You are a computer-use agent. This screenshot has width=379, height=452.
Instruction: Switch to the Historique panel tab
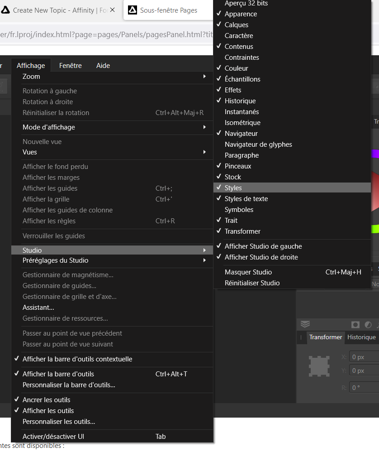(361, 337)
